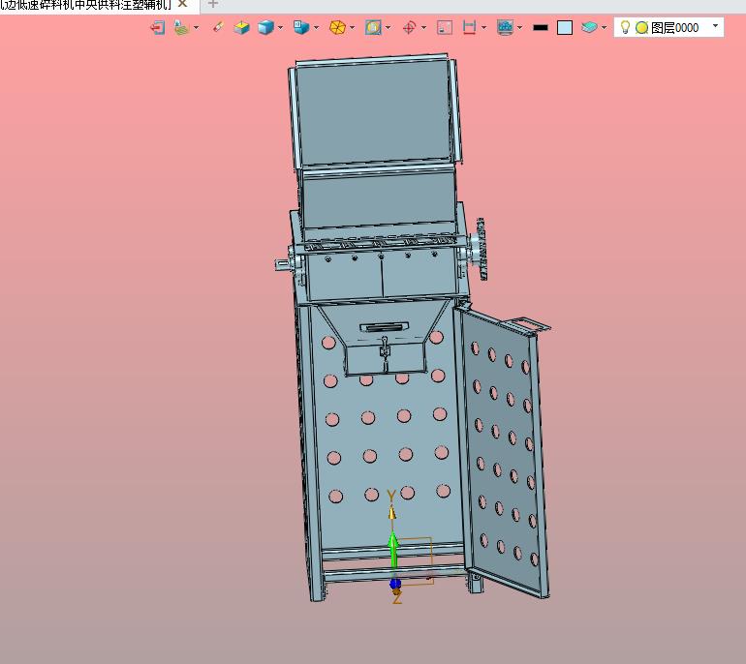Open dropdown arrow beside orange polyhedron icon
This screenshot has height=664, width=746.
(x=352, y=27)
